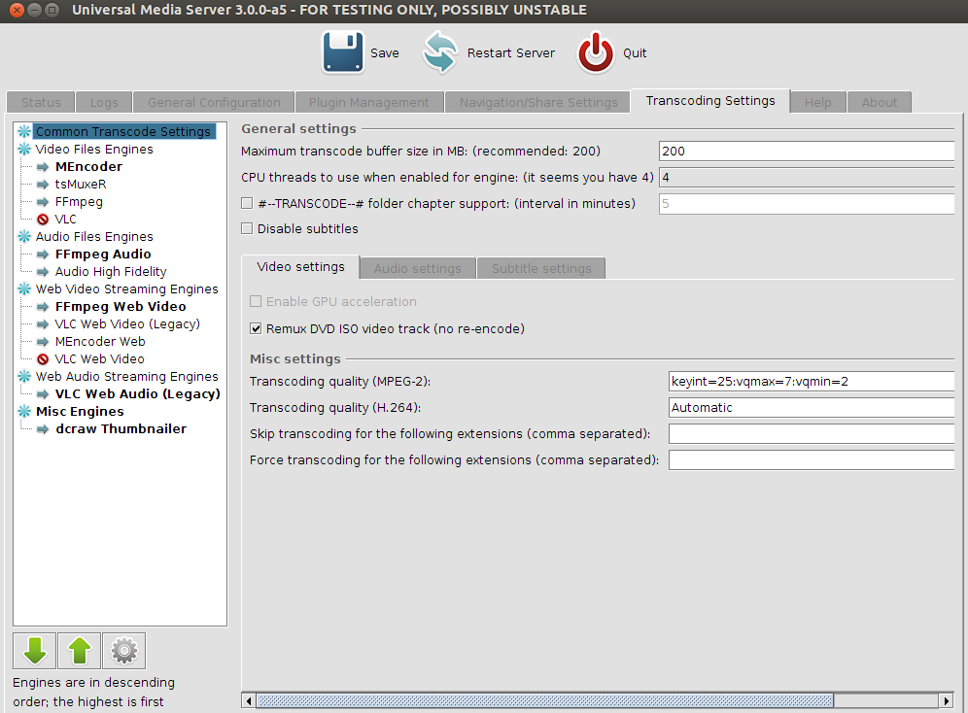This screenshot has width=968, height=713.
Task: Click the Quit label
Action: coord(635,53)
